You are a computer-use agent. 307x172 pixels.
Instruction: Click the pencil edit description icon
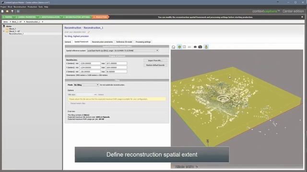tap(89, 32)
